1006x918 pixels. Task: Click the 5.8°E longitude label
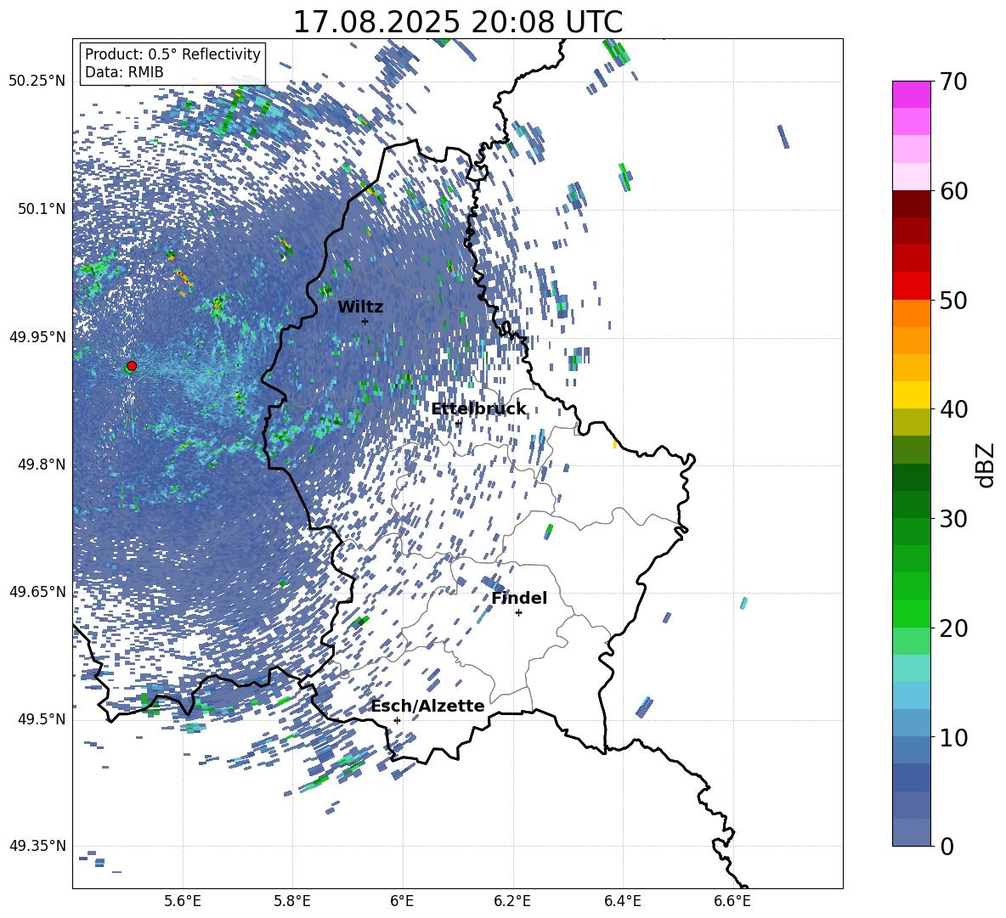[292, 901]
